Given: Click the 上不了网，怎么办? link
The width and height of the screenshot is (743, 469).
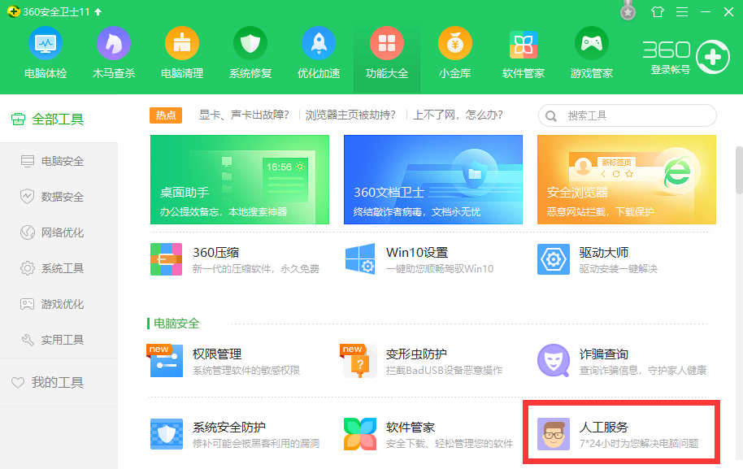Looking at the screenshot, I should (458, 115).
